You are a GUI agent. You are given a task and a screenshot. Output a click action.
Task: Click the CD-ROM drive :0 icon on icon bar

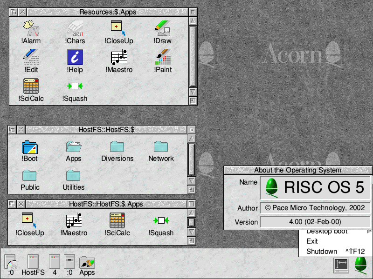pyautogui.click(x=11, y=265)
